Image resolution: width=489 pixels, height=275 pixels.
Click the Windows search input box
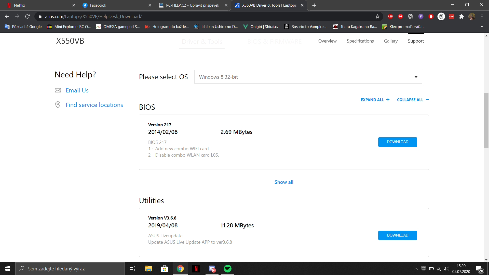70,269
